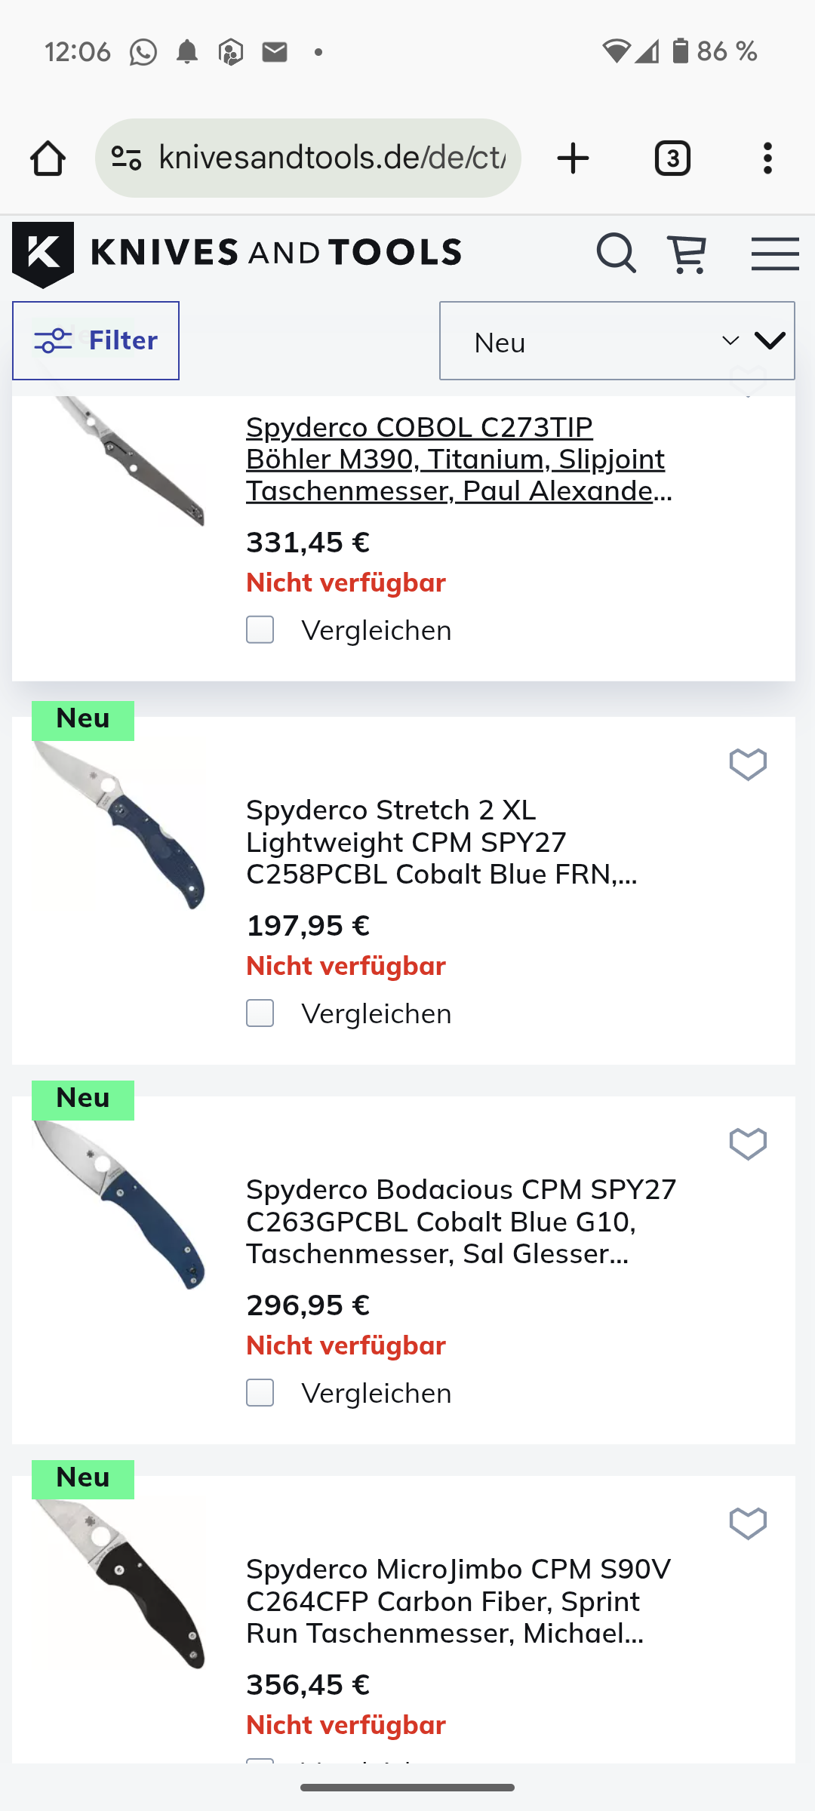Open a new browser tab
The height and width of the screenshot is (1811, 815).
(x=573, y=158)
